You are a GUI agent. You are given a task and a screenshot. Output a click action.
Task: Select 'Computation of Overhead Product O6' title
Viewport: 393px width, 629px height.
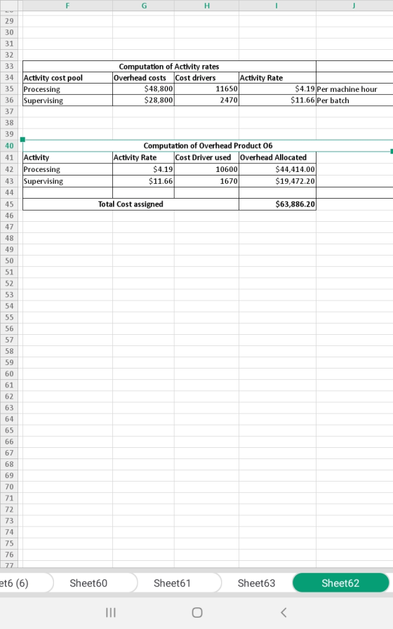[208, 145]
